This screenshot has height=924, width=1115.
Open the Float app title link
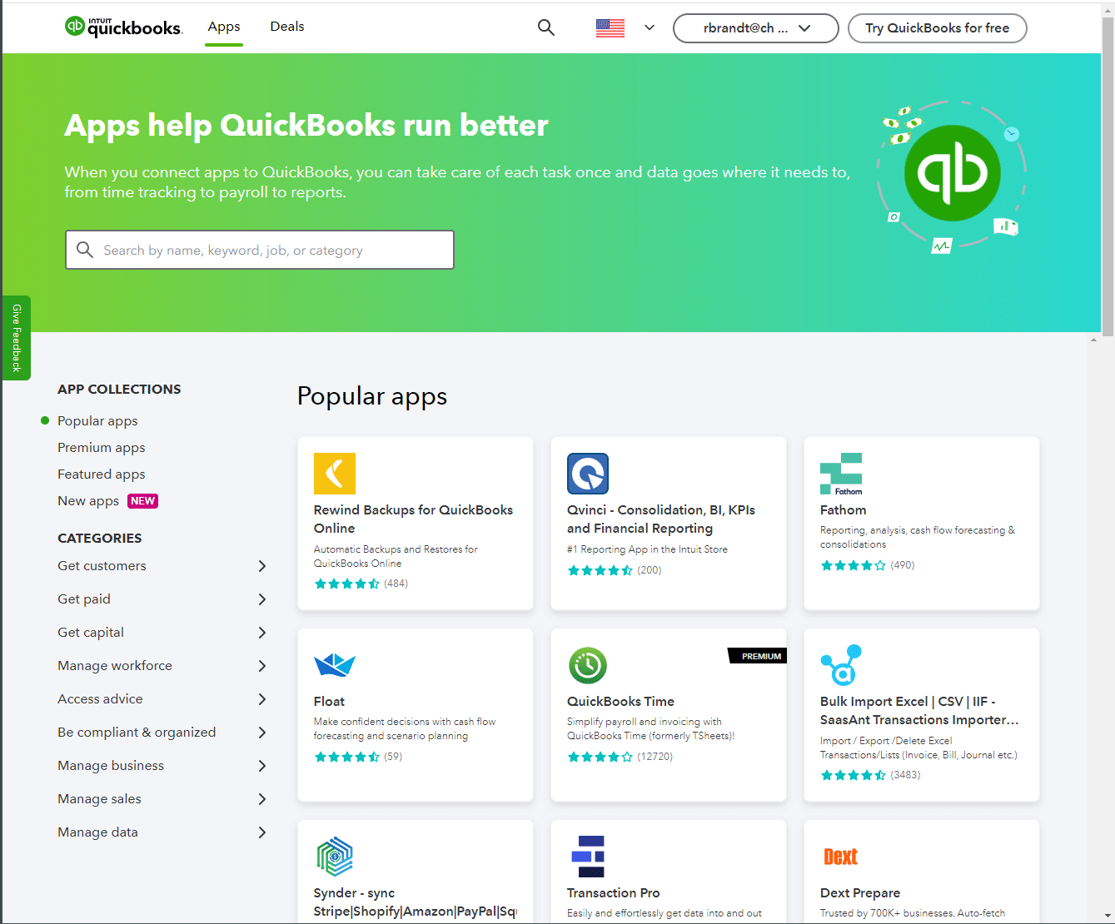coord(329,702)
